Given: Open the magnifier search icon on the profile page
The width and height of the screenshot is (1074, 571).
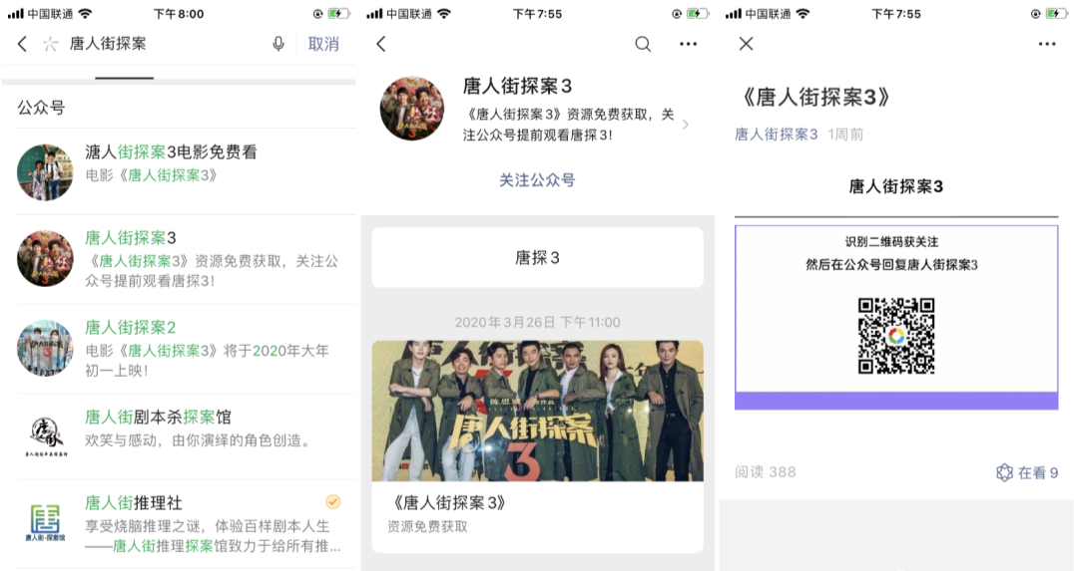Looking at the screenshot, I should pyautogui.click(x=643, y=45).
